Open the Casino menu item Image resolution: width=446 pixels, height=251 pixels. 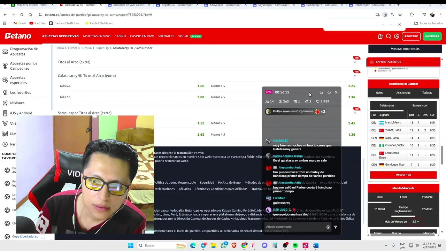[120, 36]
